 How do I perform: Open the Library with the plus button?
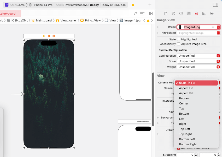coord(150,5)
